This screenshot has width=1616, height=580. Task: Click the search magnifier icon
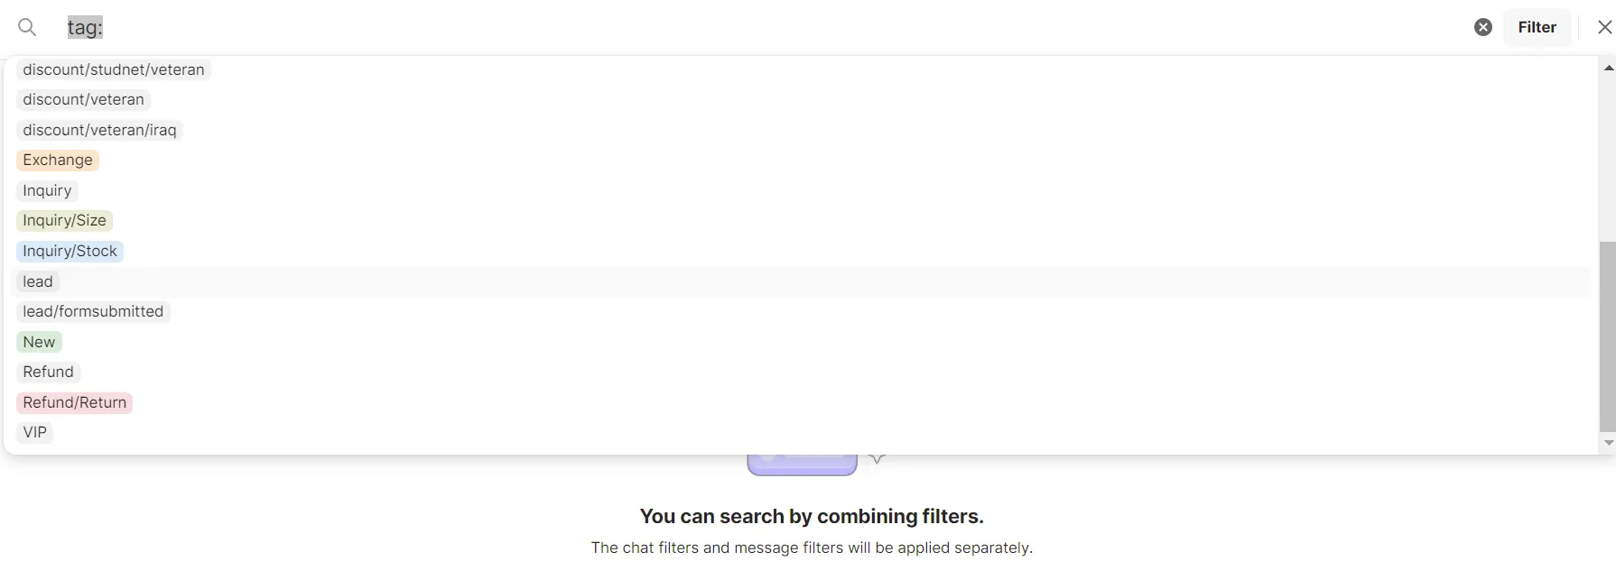pos(27,27)
